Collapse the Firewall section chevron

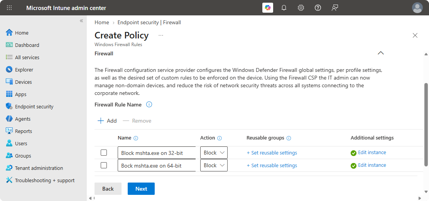380,53
